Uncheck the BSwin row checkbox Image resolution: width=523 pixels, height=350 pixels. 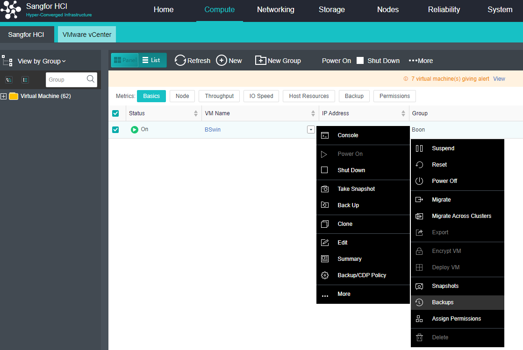tap(115, 130)
